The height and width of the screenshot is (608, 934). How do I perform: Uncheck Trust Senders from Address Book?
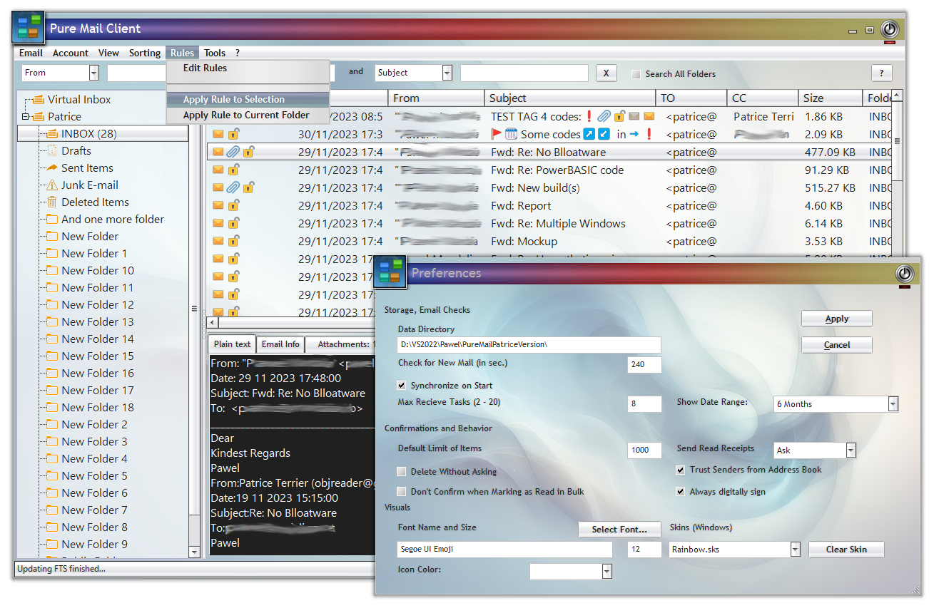click(681, 470)
